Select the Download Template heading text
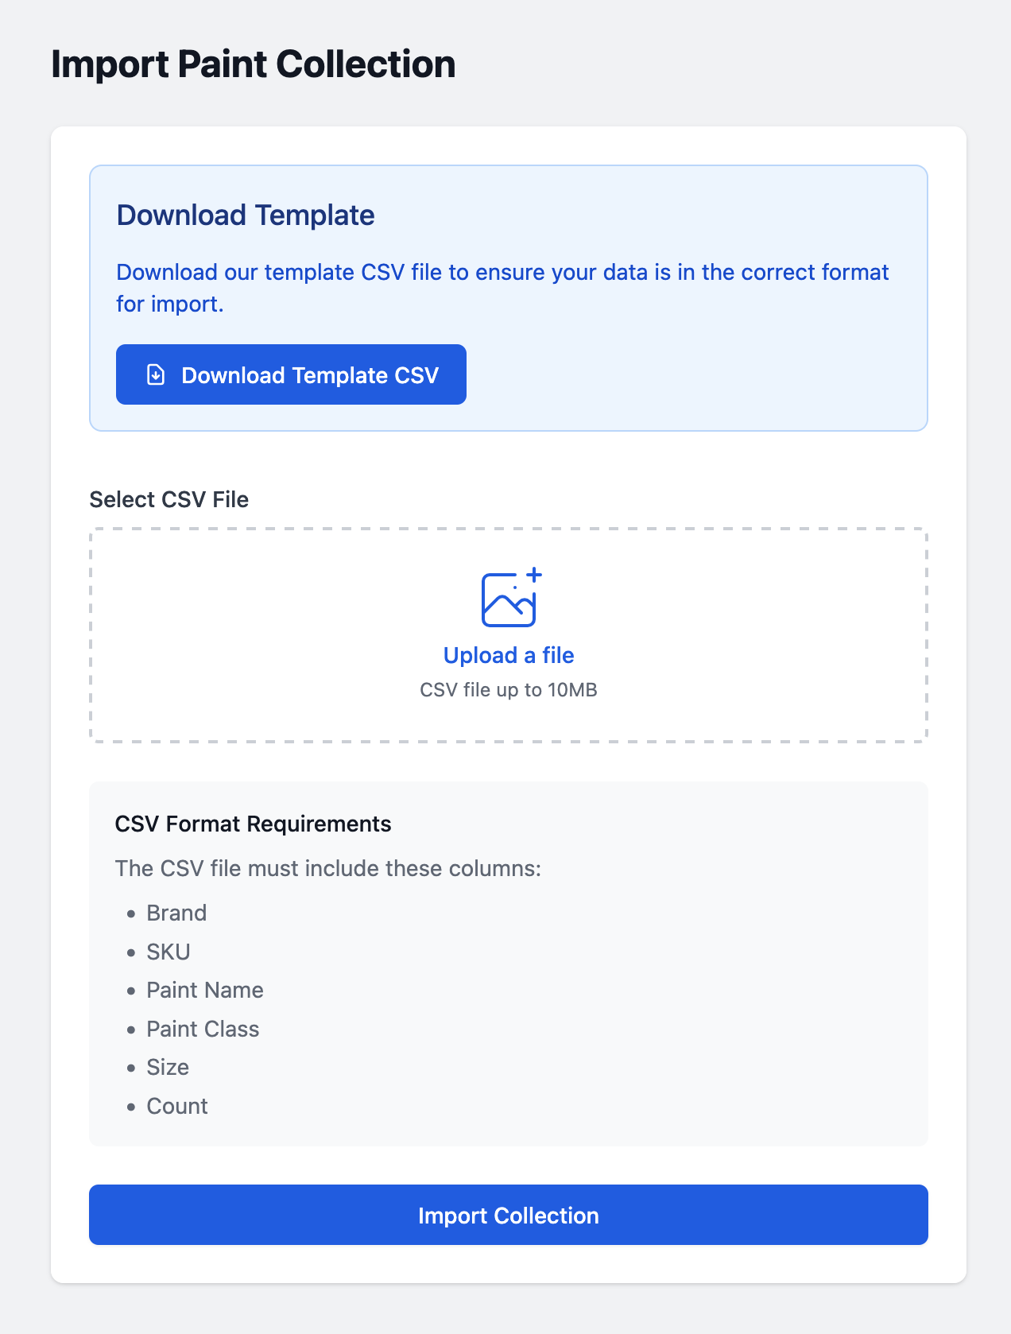1011x1334 pixels. pyautogui.click(x=246, y=215)
